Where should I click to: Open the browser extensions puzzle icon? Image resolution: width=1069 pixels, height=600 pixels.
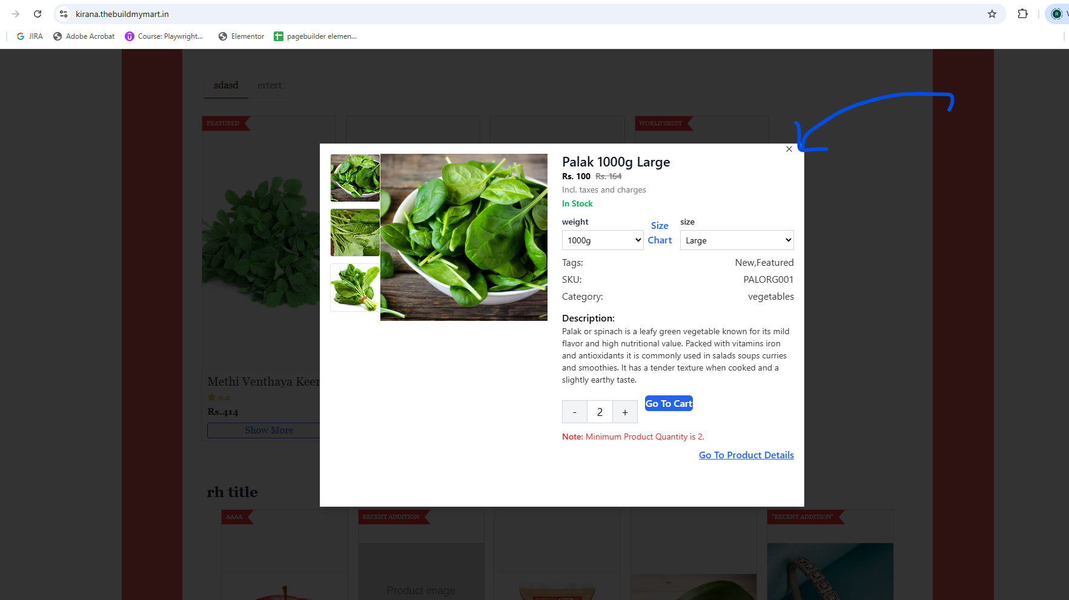click(x=1023, y=14)
